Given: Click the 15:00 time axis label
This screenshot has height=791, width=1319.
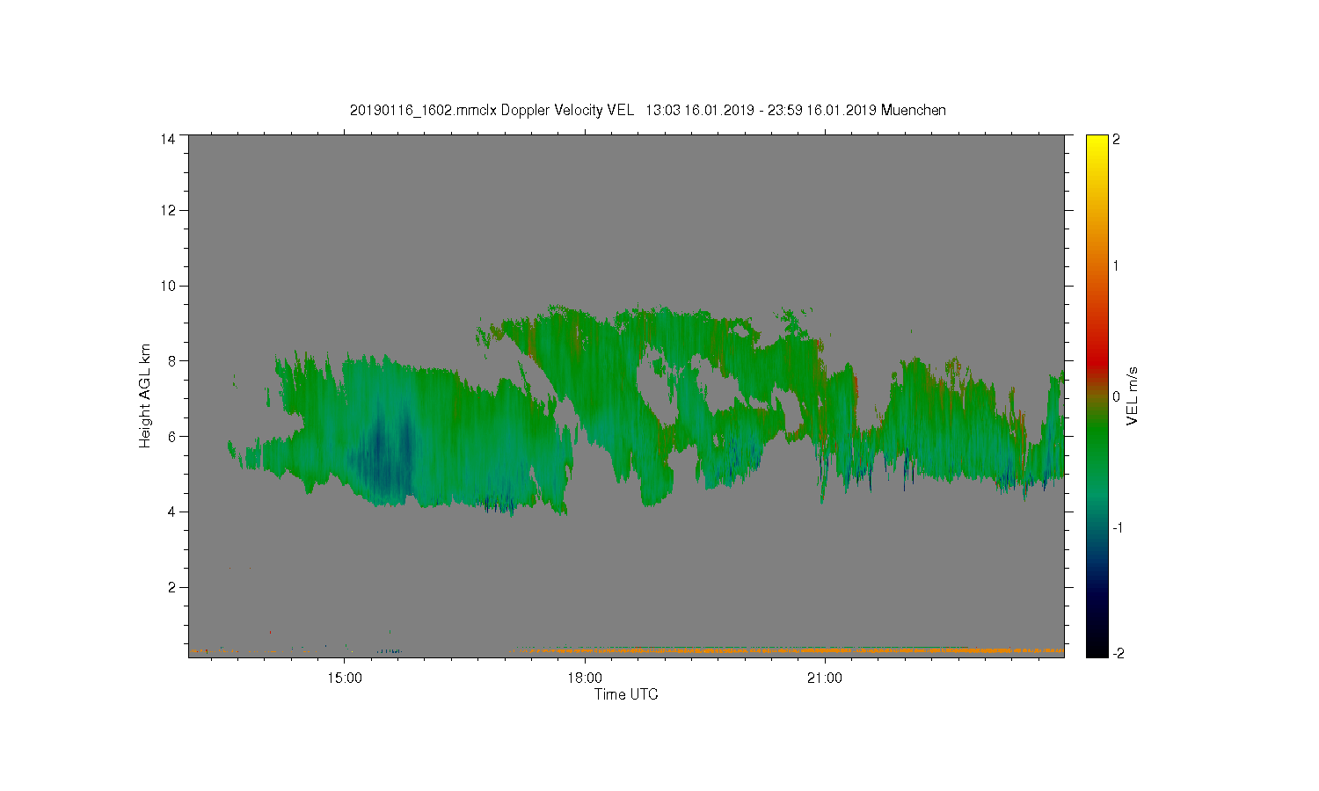Looking at the screenshot, I should click(x=345, y=679).
